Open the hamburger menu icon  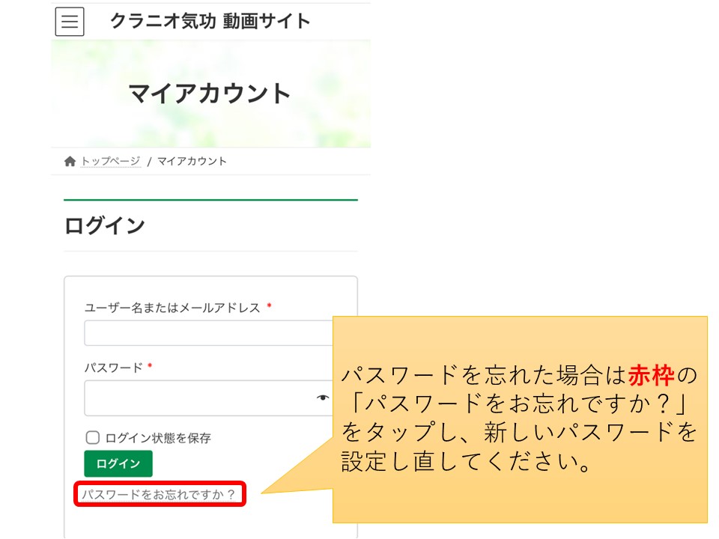click(x=70, y=22)
